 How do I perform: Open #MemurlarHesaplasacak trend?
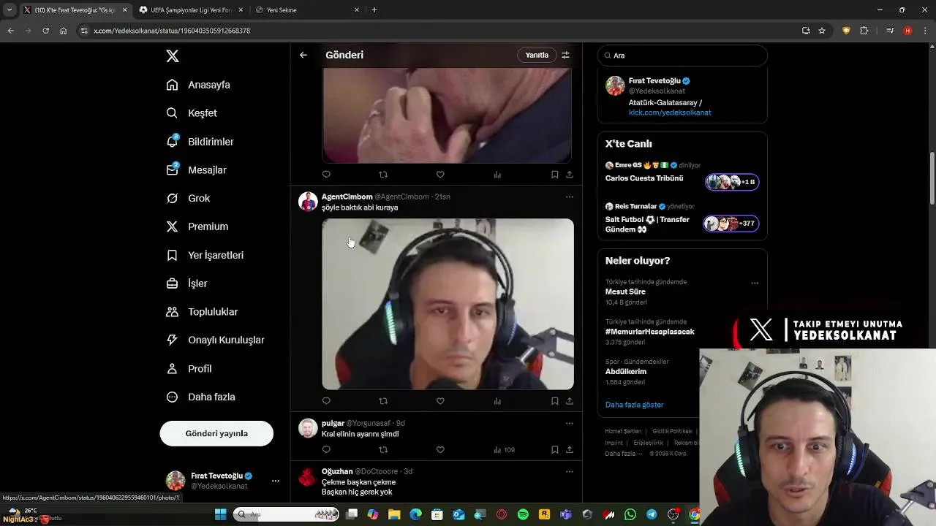[650, 332]
